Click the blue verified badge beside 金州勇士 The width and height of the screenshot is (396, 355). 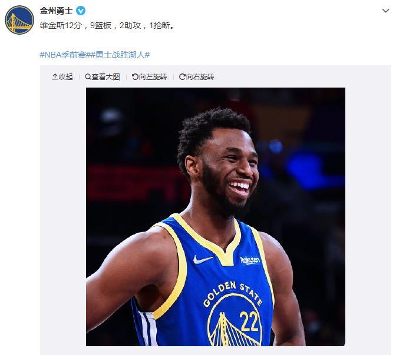(81, 11)
